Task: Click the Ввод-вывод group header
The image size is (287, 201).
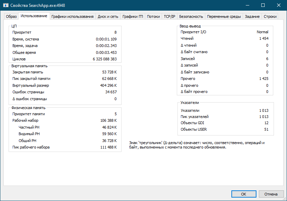Action: coord(190,26)
